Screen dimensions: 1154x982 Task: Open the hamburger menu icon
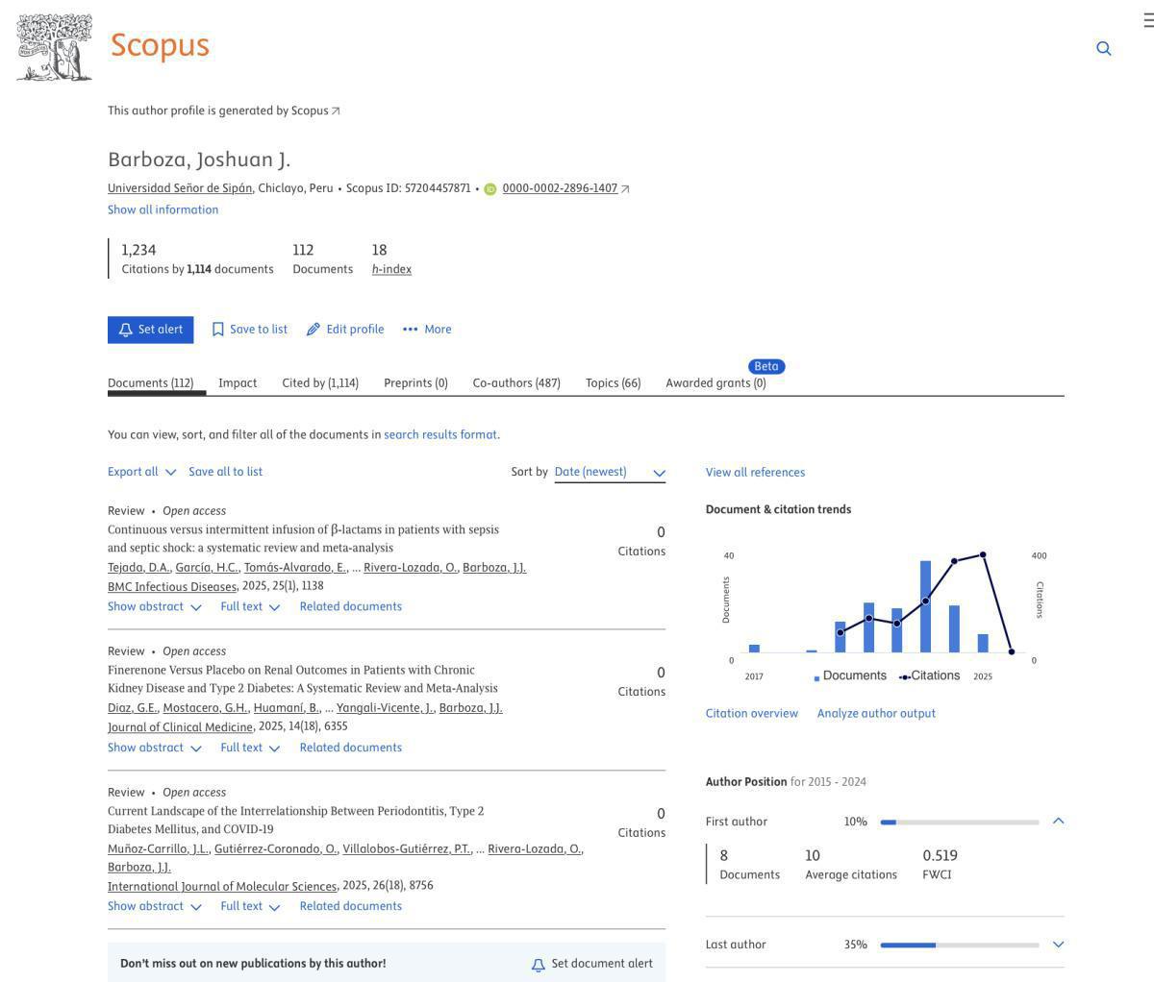(1147, 20)
